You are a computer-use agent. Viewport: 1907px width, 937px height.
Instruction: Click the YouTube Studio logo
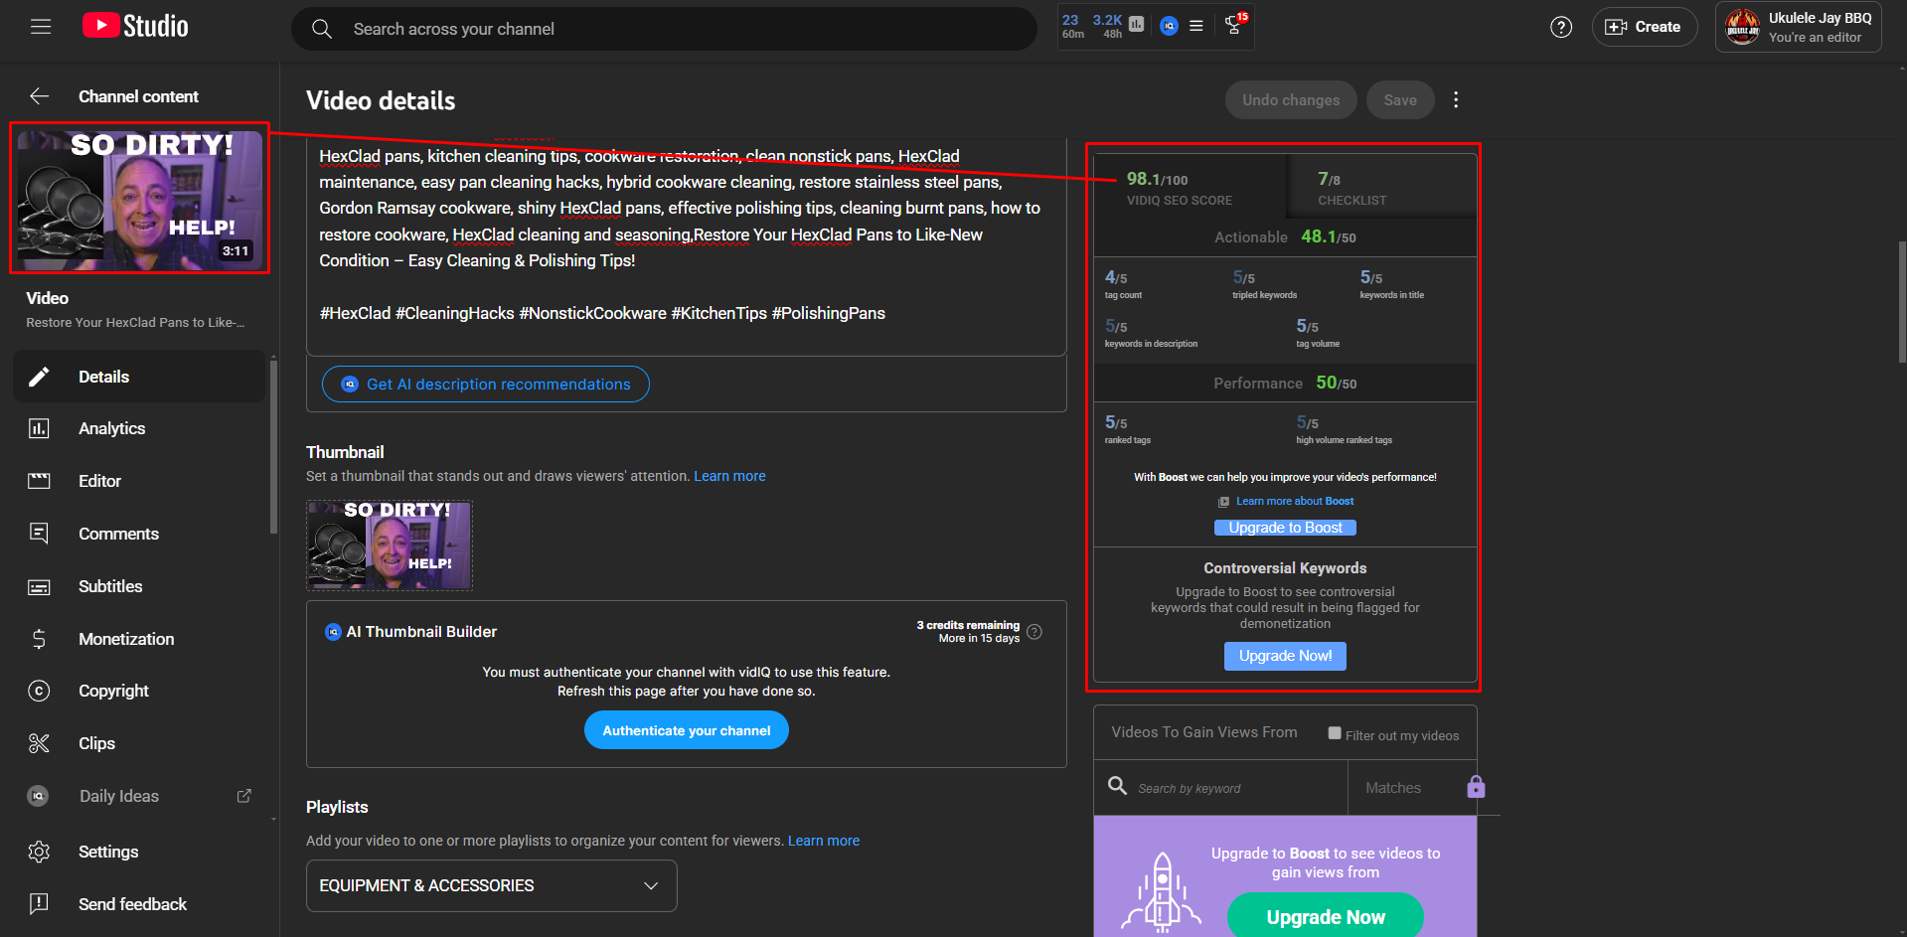tap(135, 26)
